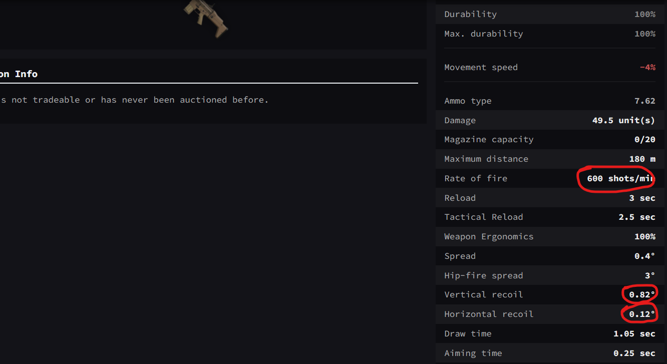Click the Ammo type 7.62 value
Viewport: 667px width, 364px height.
644,101
